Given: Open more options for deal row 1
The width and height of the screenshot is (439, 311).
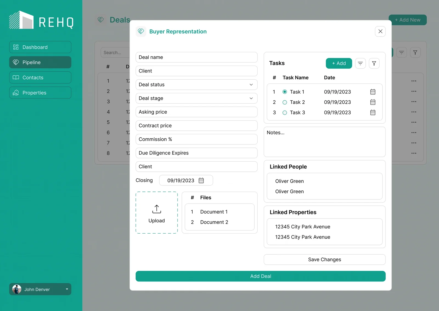Looking at the screenshot, I should pos(414,81).
